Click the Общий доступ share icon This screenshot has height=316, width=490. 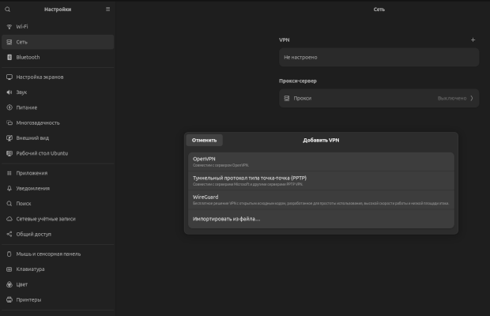tap(9, 234)
